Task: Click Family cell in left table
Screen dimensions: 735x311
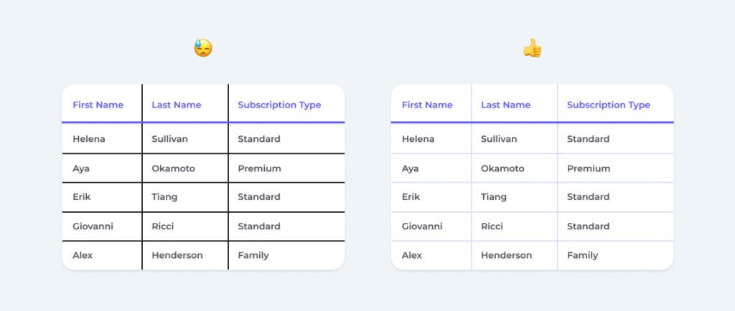Action: point(253,255)
